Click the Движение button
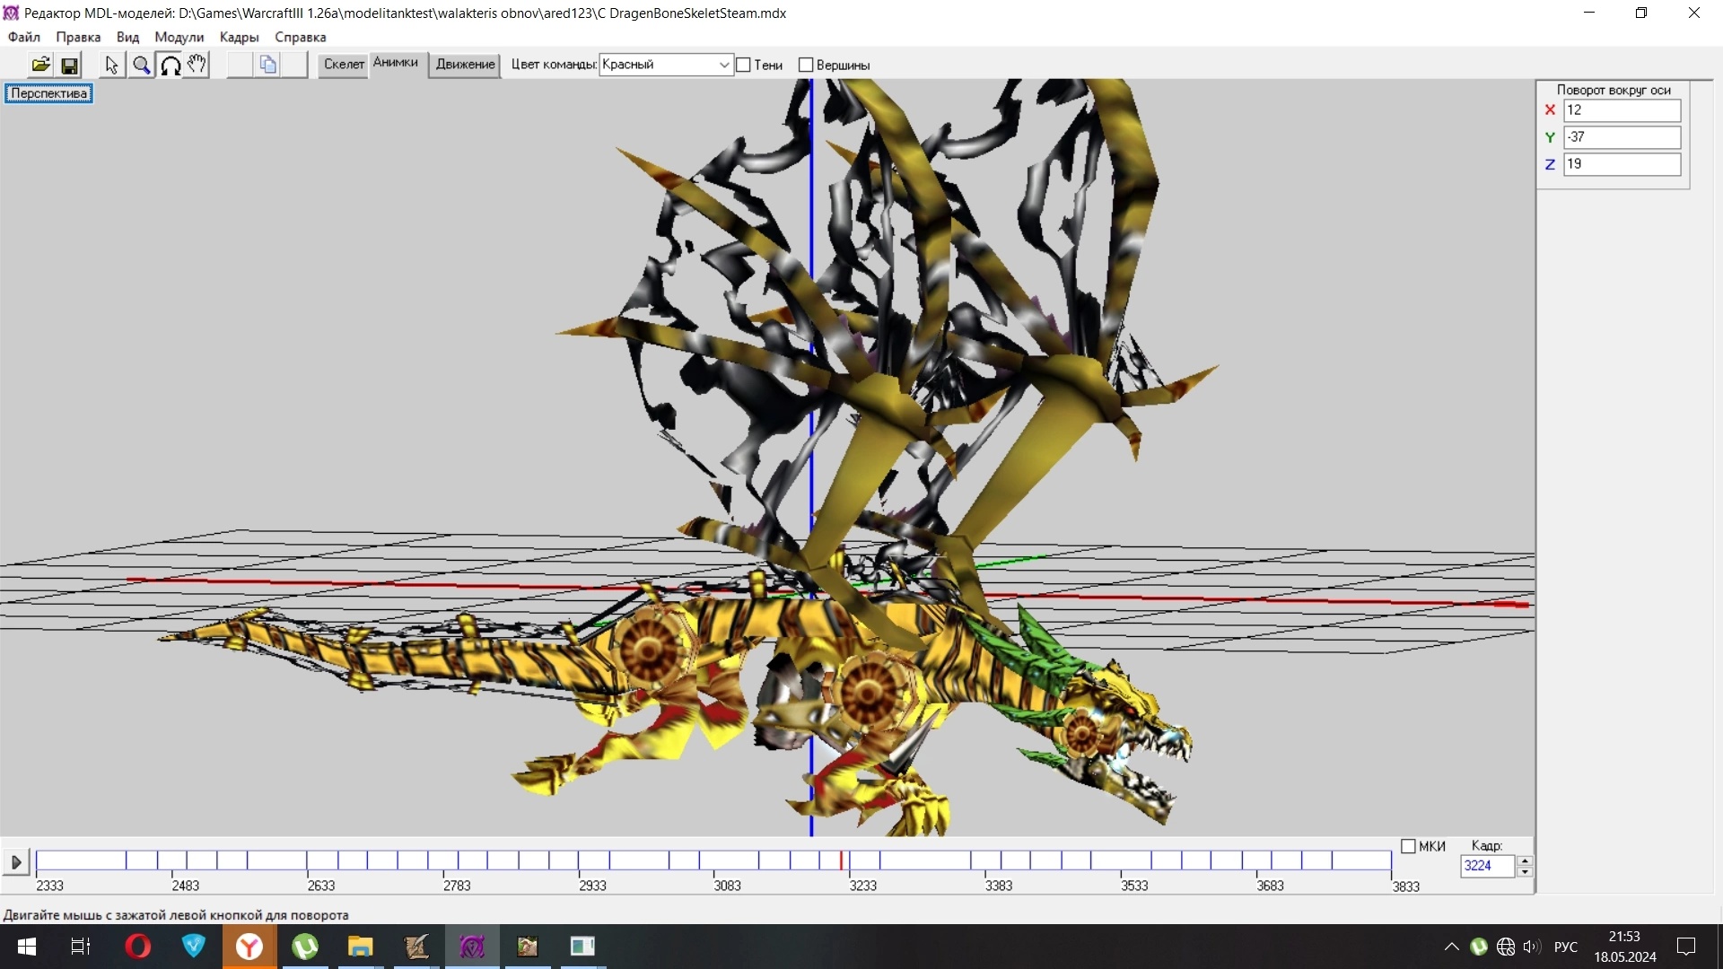Viewport: 1723px width, 969px height. 465,64
